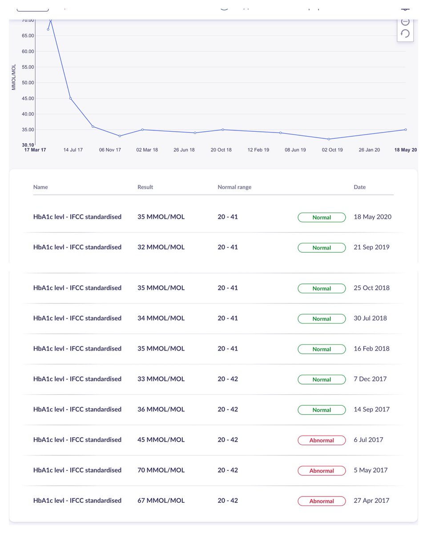Click the 14 Jul 17 axis label
This screenshot has height=534, width=427.
[73, 150]
